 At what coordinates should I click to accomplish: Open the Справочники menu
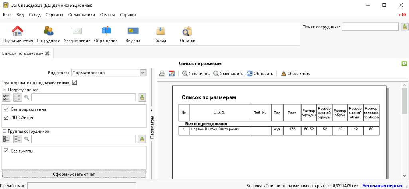(81, 15)
